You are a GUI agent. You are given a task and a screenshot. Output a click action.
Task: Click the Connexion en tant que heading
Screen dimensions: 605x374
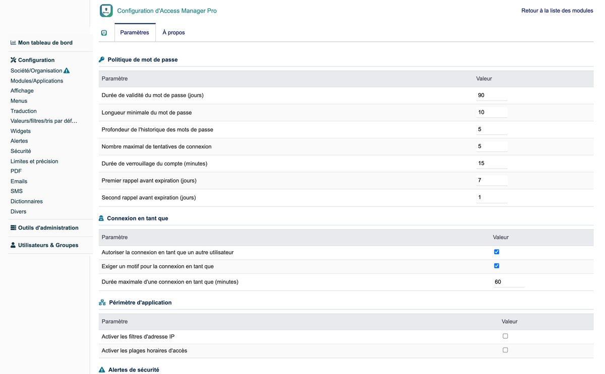[138, 218]
